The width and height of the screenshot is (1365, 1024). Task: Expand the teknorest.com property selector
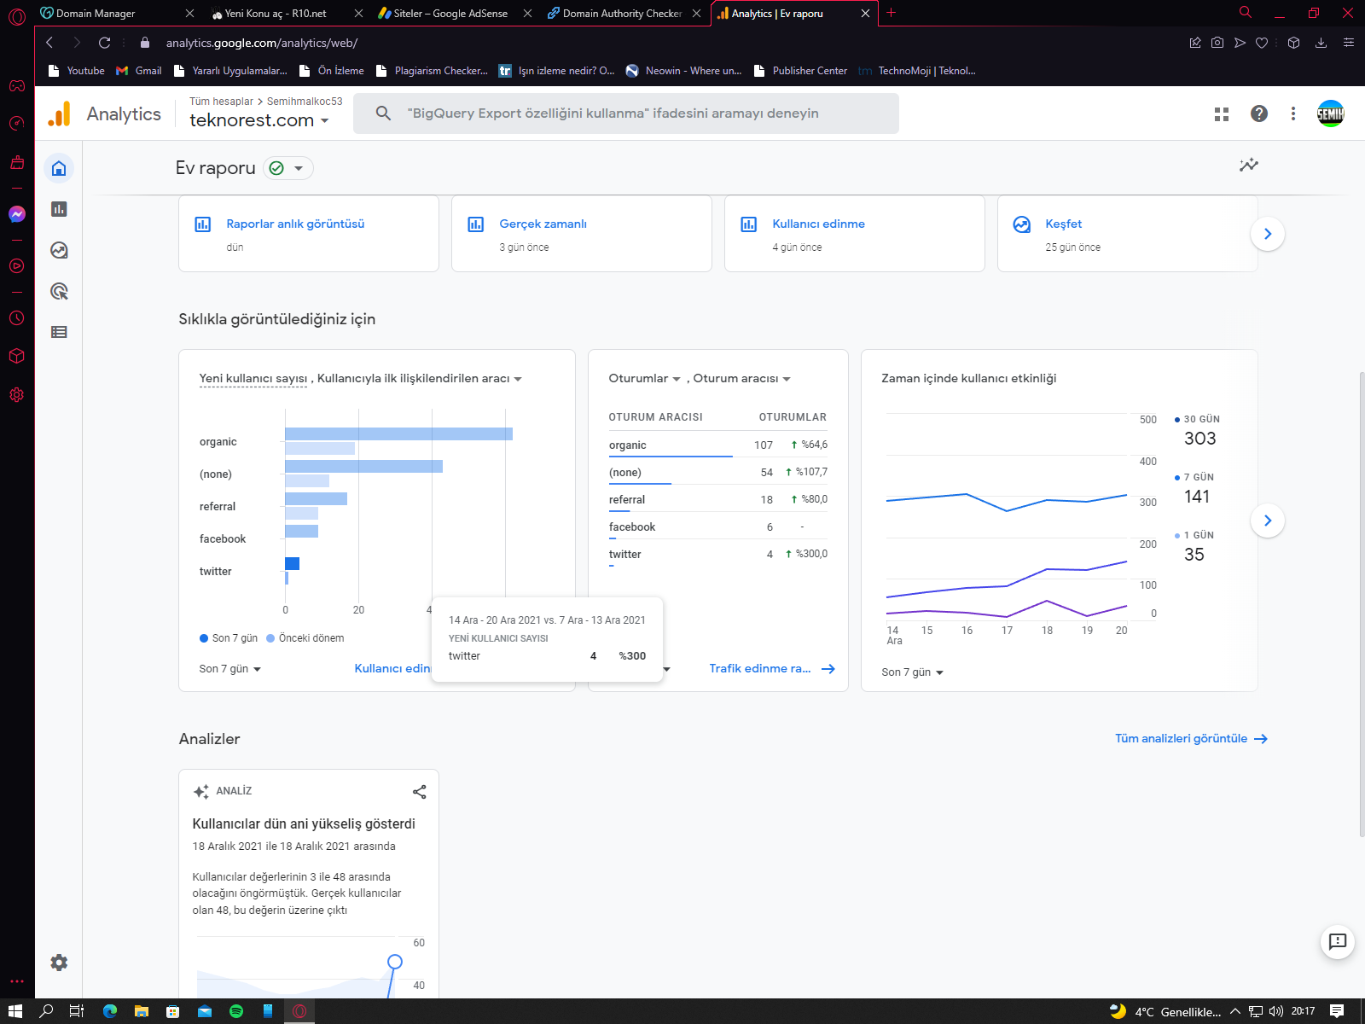coord(259,120)
